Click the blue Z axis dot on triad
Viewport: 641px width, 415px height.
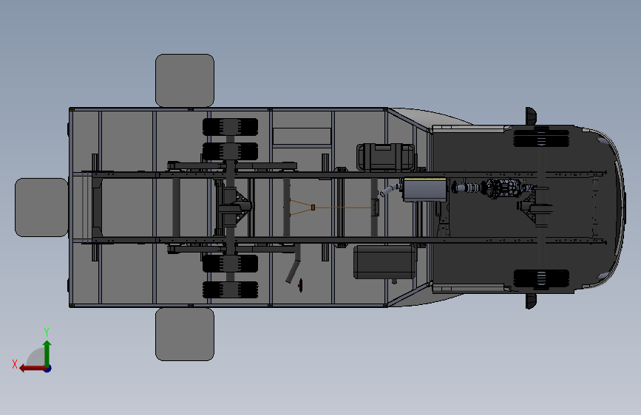pyautogui.click(x=48, y=368)
